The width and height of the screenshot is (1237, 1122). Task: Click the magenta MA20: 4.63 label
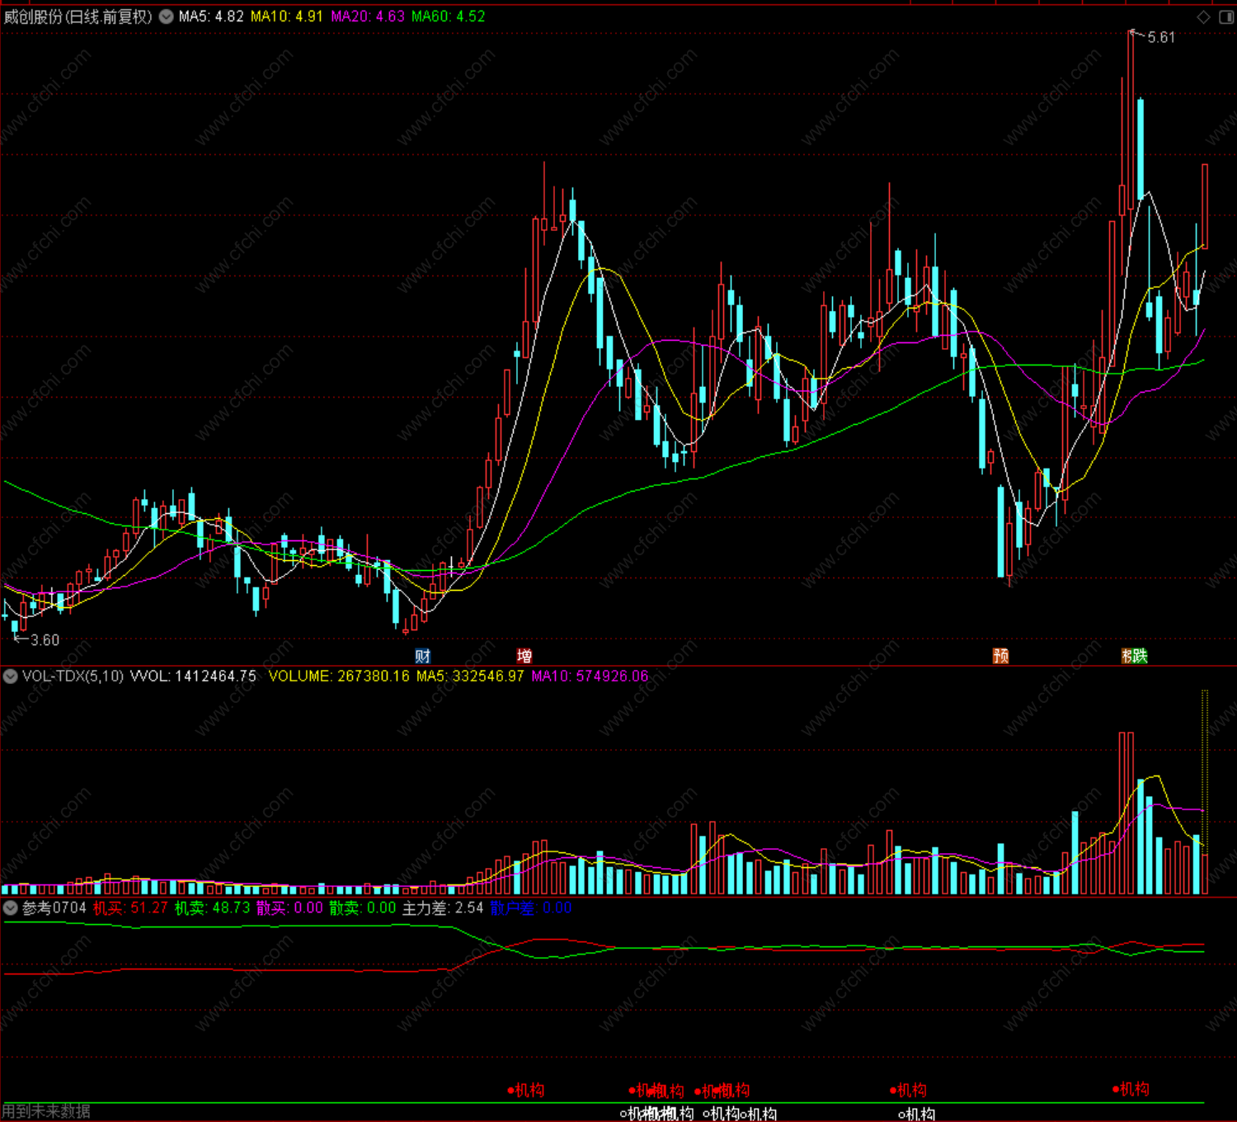[x=368, y=16]
